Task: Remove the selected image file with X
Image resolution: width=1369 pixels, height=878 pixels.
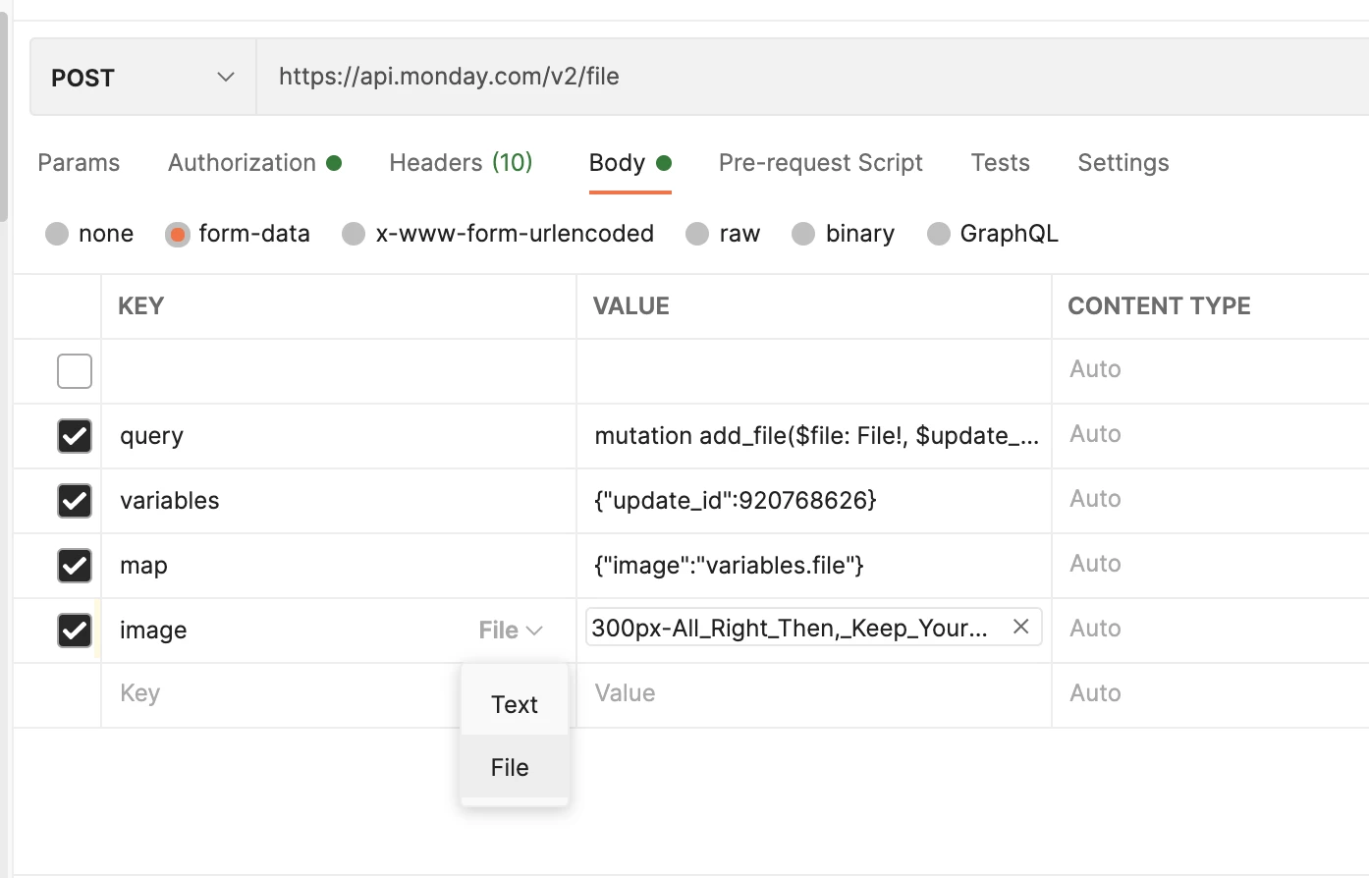Action: coord(1020,627)
